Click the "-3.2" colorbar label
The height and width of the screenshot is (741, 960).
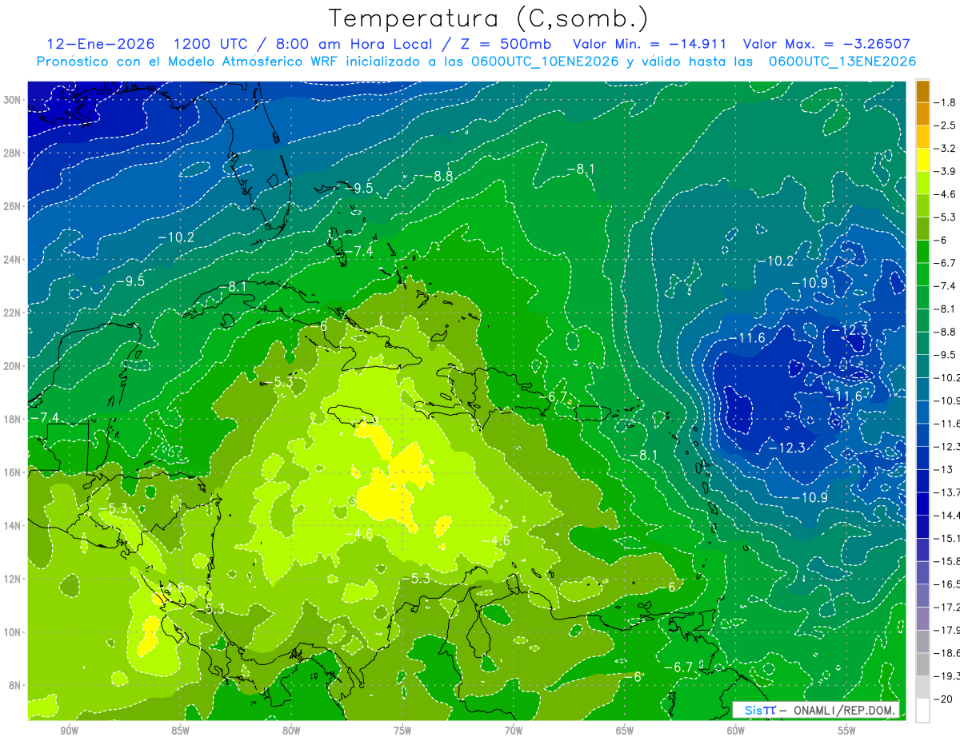point(946,149)
